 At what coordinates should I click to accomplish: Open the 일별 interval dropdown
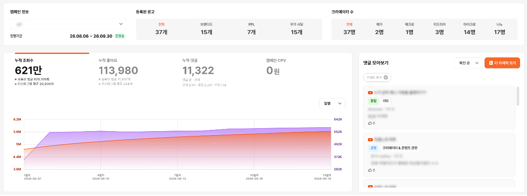[x=332, y=103]
